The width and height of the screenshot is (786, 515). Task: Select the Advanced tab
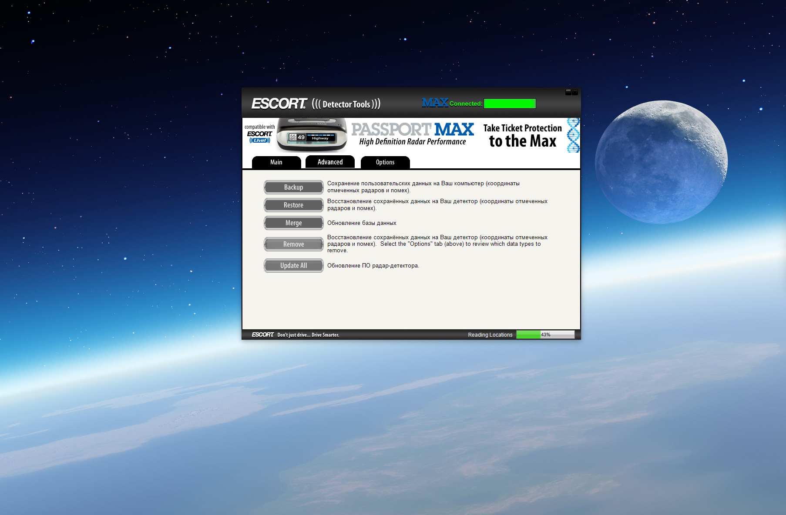coord(330,162)
